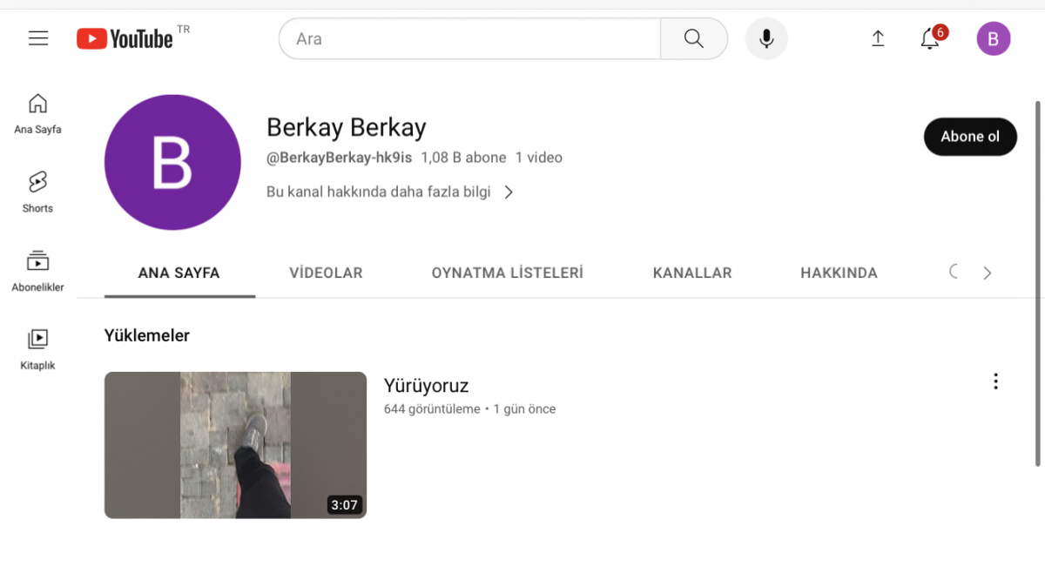Open account avatar menu
Screen dimensions: 1045x587
994,38
